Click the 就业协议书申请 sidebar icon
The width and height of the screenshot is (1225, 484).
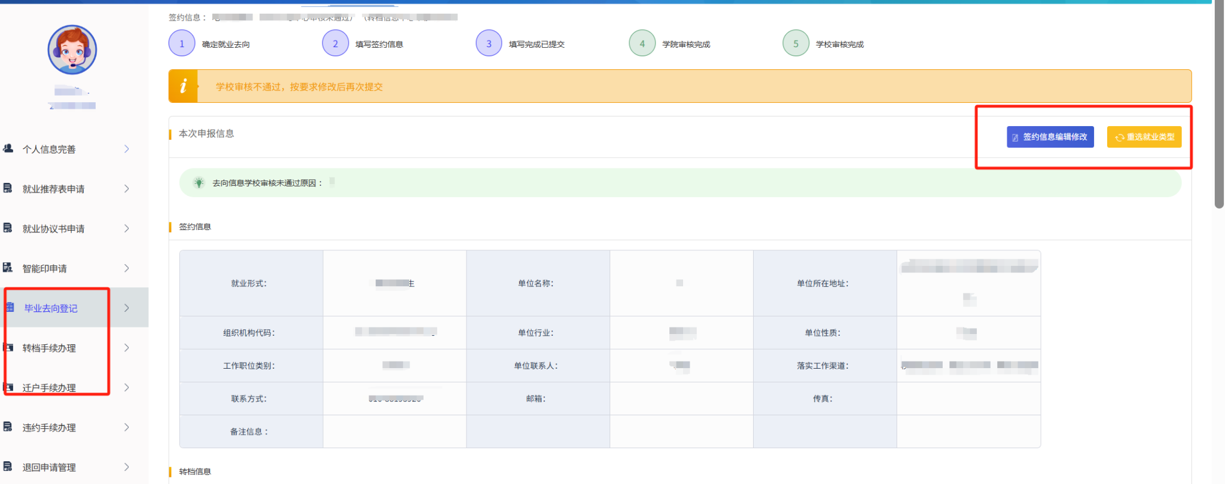[x=8, y=228]
